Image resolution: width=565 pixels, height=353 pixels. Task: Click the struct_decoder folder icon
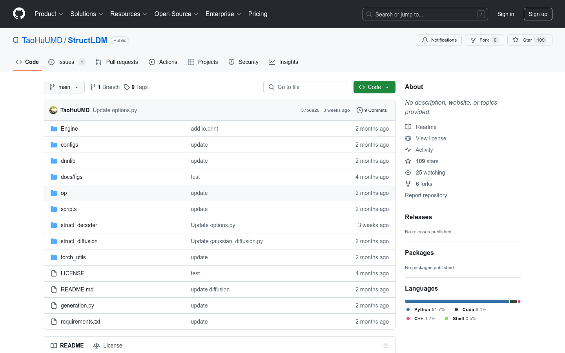(54, 225)
